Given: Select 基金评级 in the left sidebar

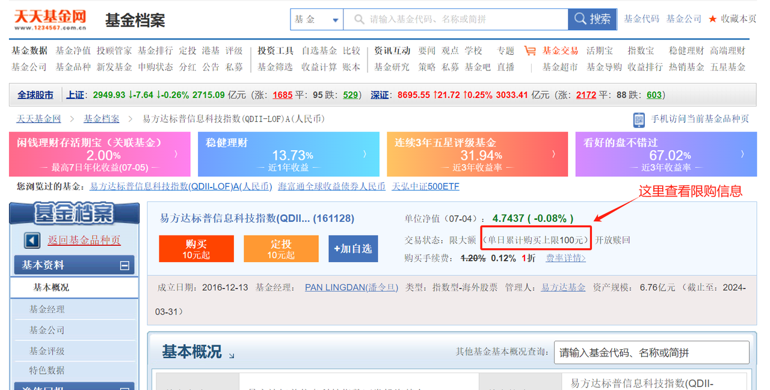Looking at the screenshot, I should coord(47,351).
